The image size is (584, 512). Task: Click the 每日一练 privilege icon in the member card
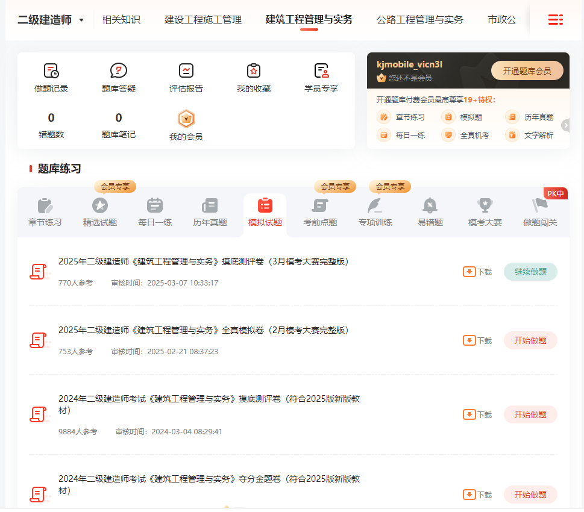point(384,135)
